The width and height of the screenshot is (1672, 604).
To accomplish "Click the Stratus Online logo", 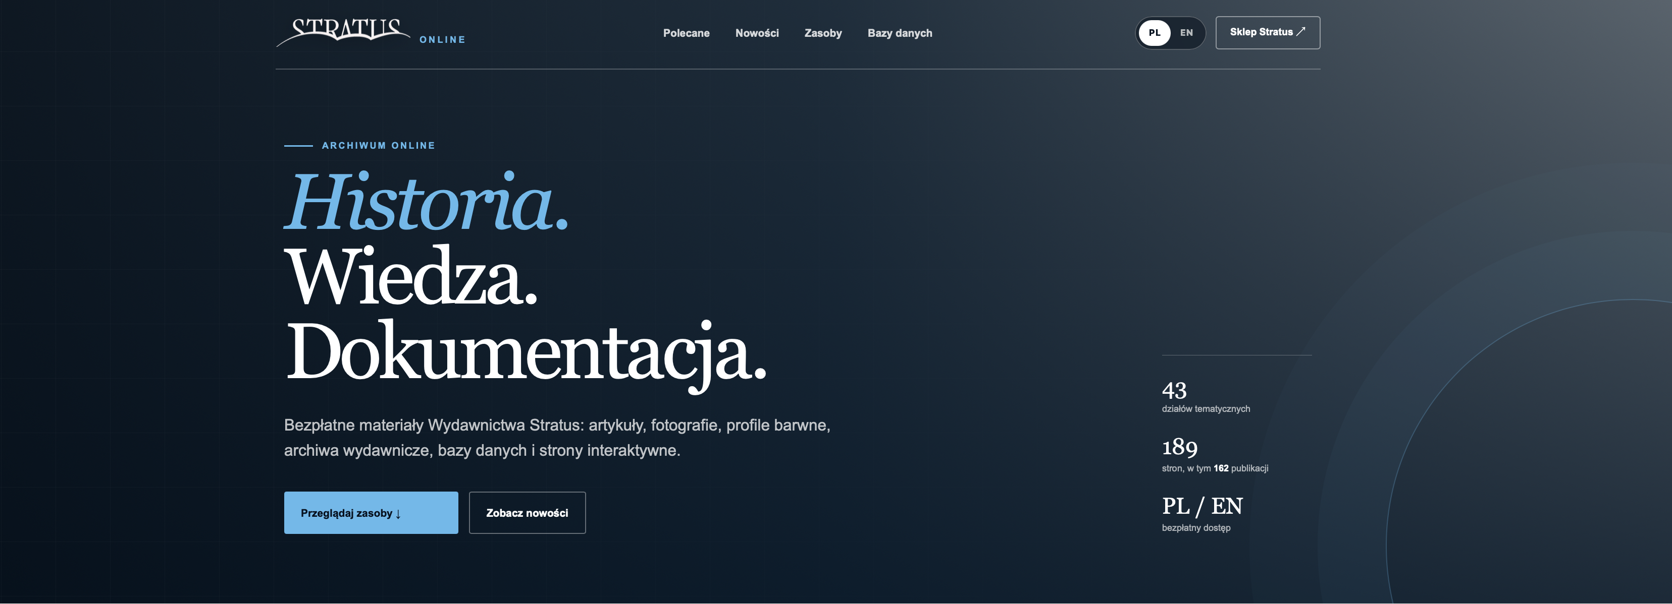I will click(371, 32).
